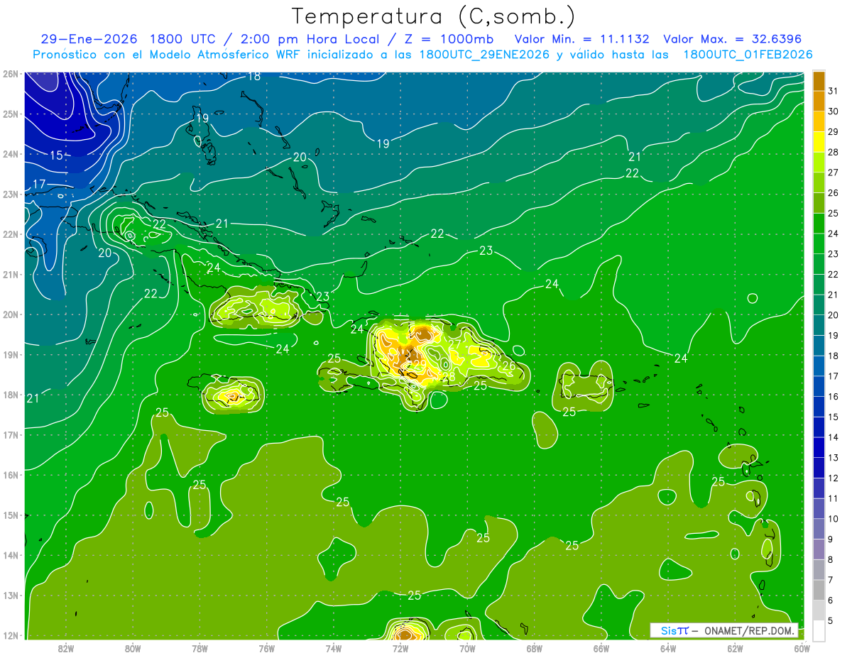
Task: Click the blue colorbar swatch between 16 and 17
Action: tap(819, 386)
